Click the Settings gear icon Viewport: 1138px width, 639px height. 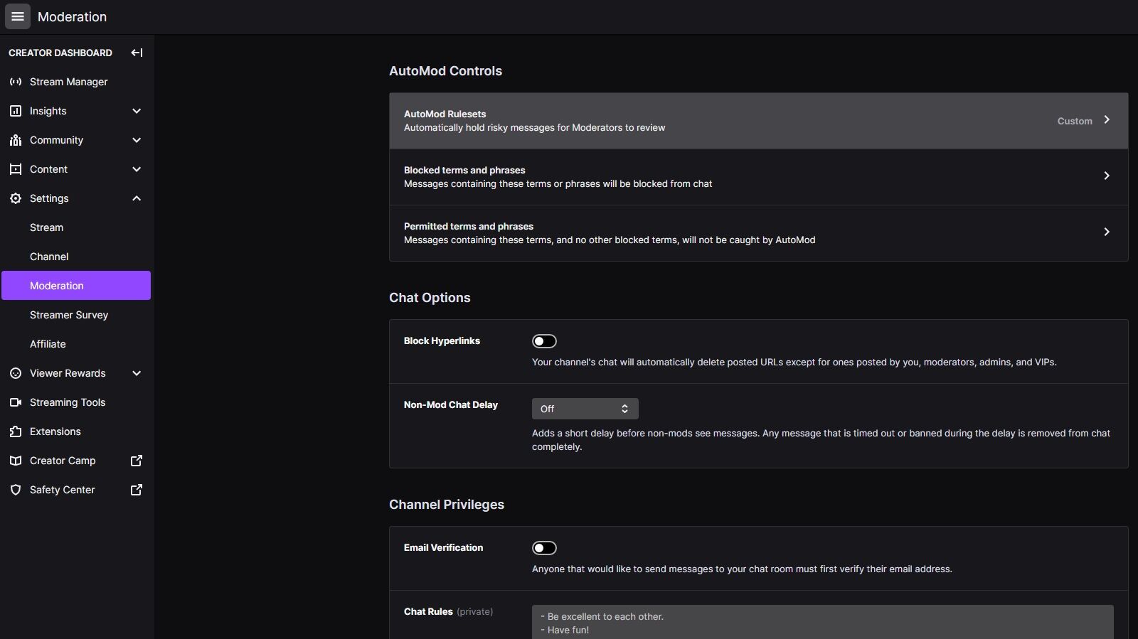coord(16,198)
